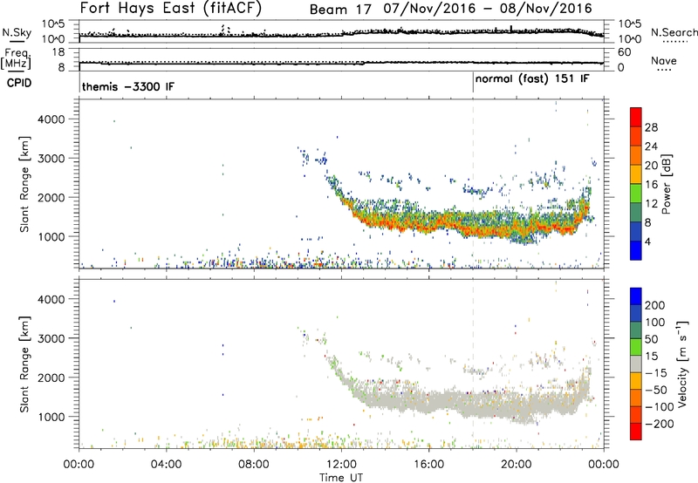Screen dimensions: 698x483
Task: Click the title text 'Fort Hays East (fitACF)'
Action: (171, 8)
